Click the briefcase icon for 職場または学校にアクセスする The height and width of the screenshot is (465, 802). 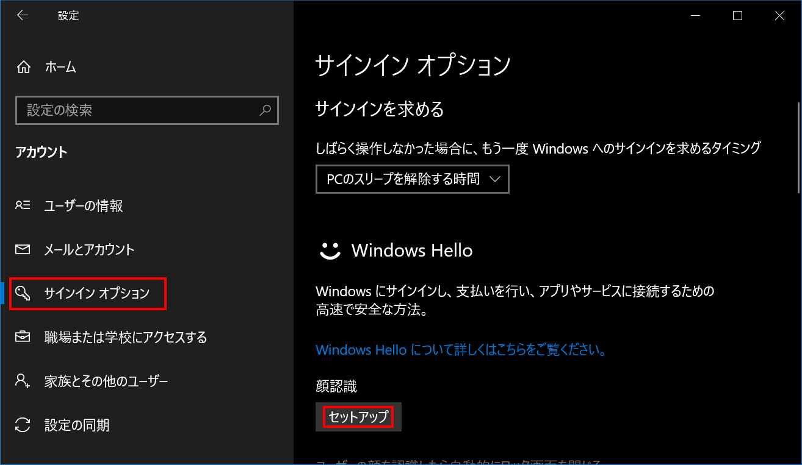coord(23,337)
